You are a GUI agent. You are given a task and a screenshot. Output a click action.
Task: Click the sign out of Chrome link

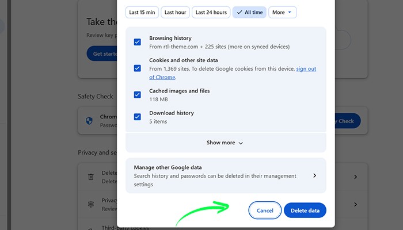pyautogui.click(x=306, y=69)
